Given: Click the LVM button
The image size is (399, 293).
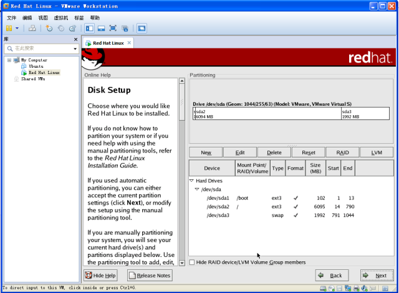Looking at the screenshot, I should coord(377,152).
